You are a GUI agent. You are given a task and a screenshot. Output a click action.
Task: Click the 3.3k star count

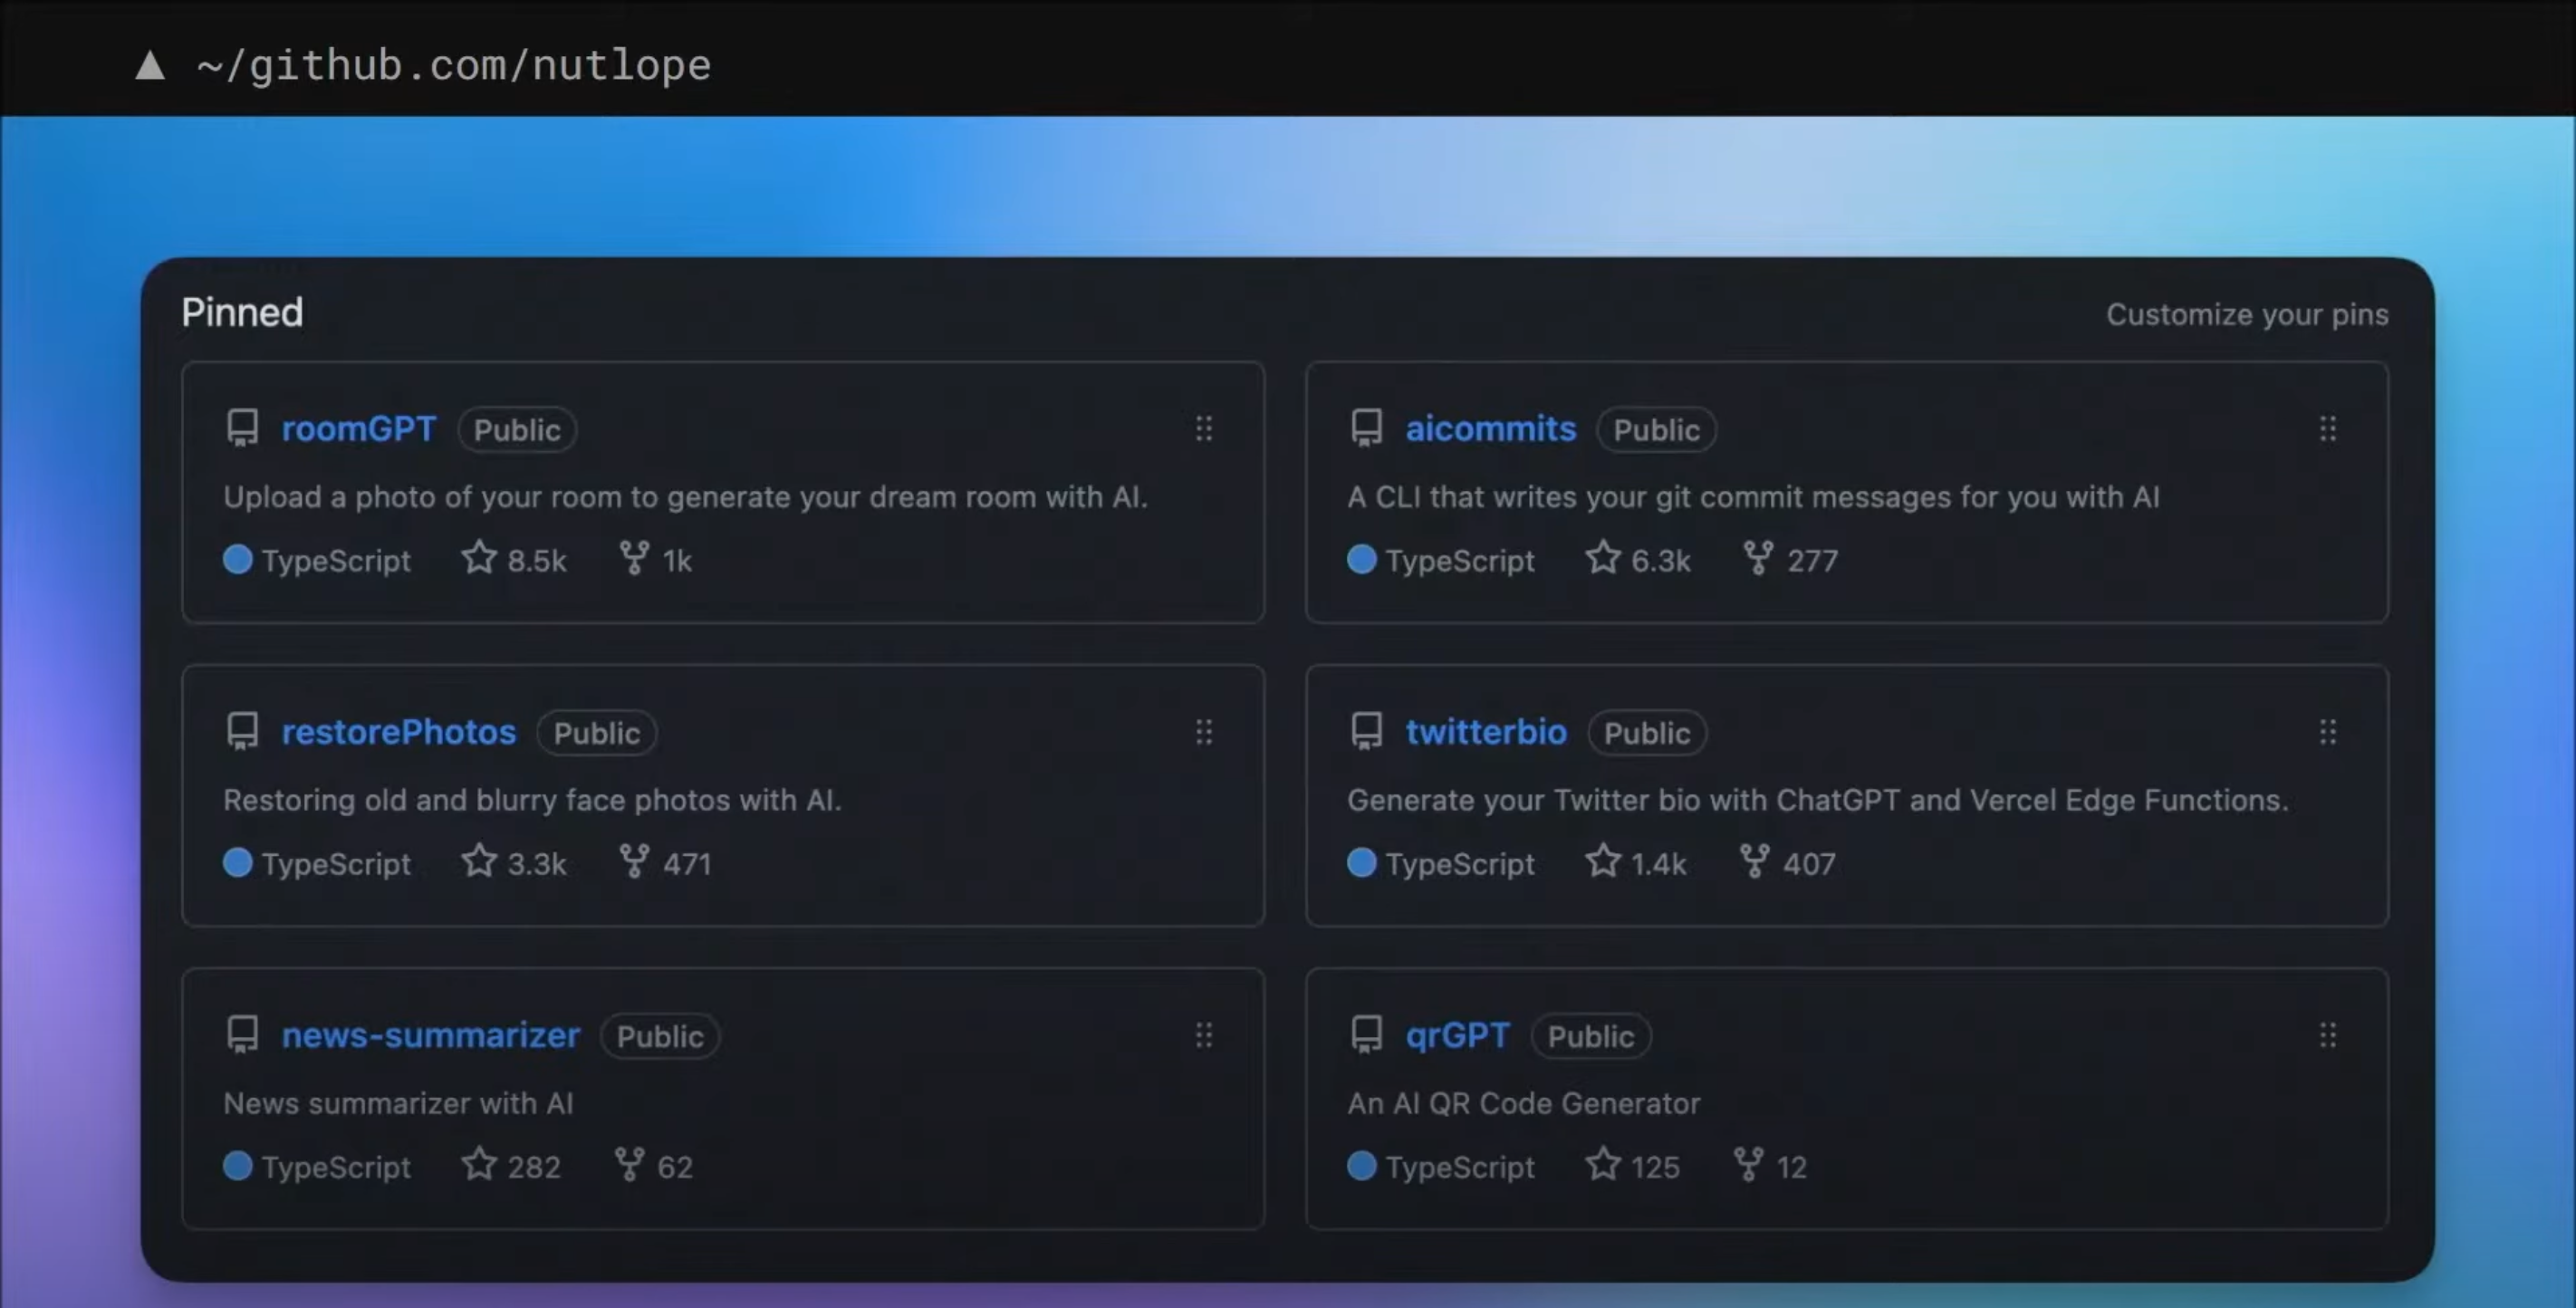537,864
